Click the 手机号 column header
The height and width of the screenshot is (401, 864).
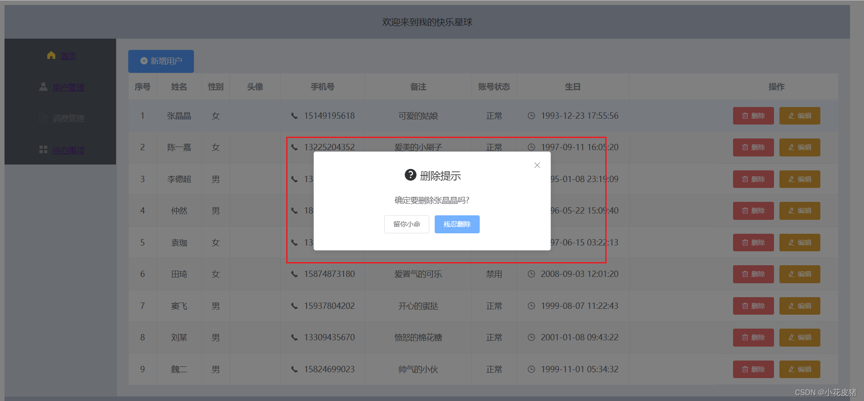(322, 87)
